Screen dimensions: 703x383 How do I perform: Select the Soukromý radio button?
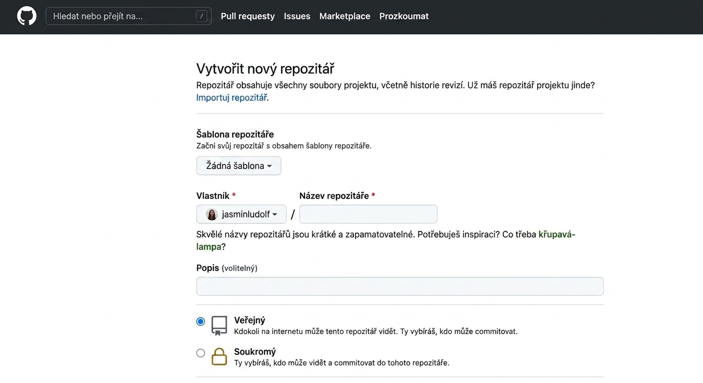pos(201,353)
